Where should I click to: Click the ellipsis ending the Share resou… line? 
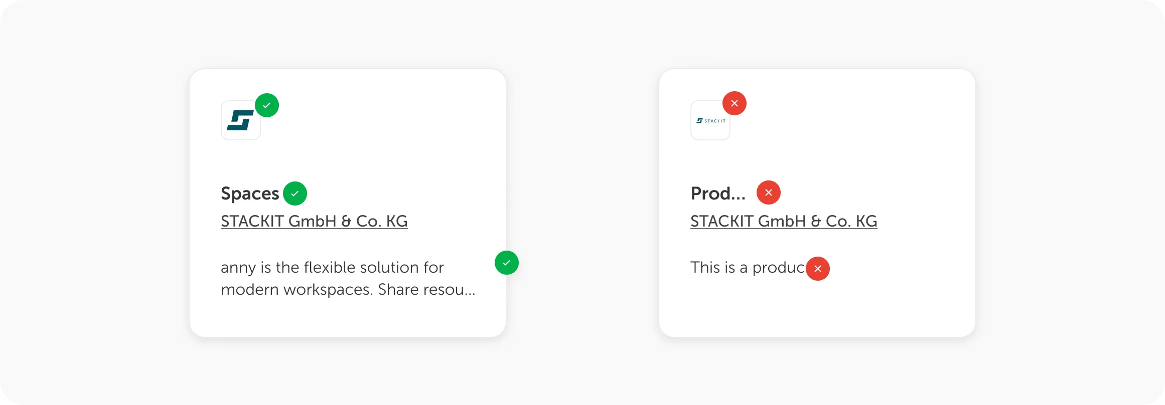pos(470,291)
